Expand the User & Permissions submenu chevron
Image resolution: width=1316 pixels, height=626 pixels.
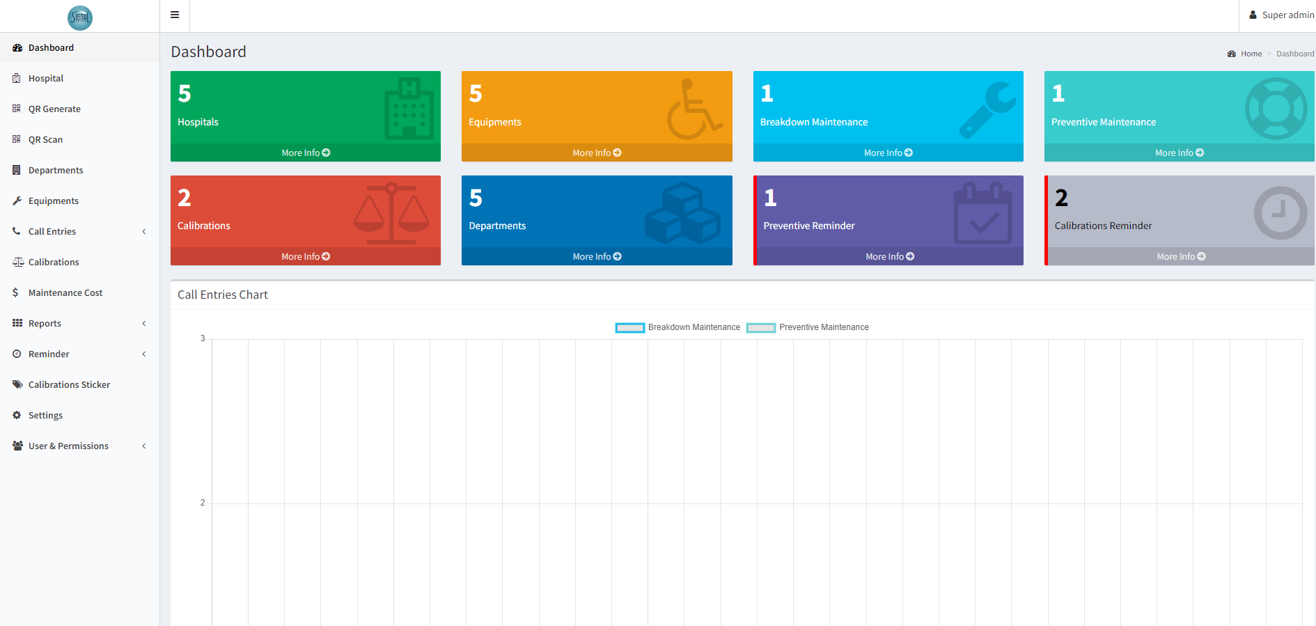click(x=144, y=446)
